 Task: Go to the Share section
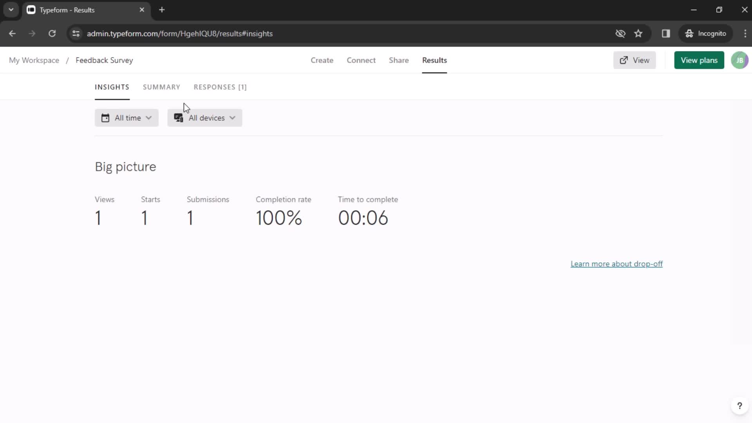coord(399,60)
